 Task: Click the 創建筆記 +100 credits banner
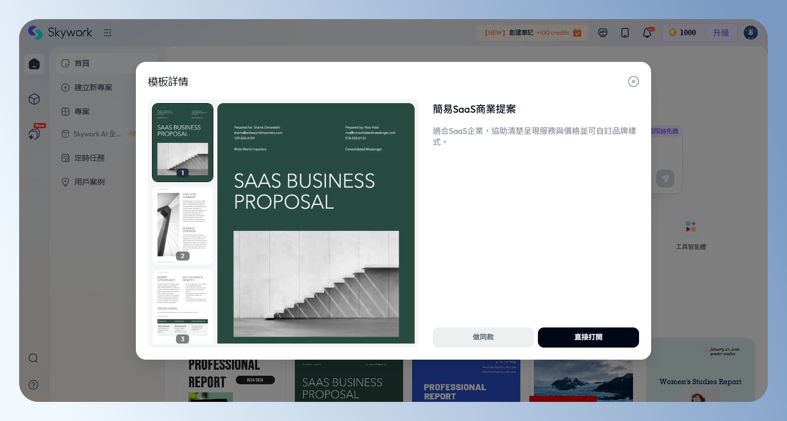(x=532, y=33)
